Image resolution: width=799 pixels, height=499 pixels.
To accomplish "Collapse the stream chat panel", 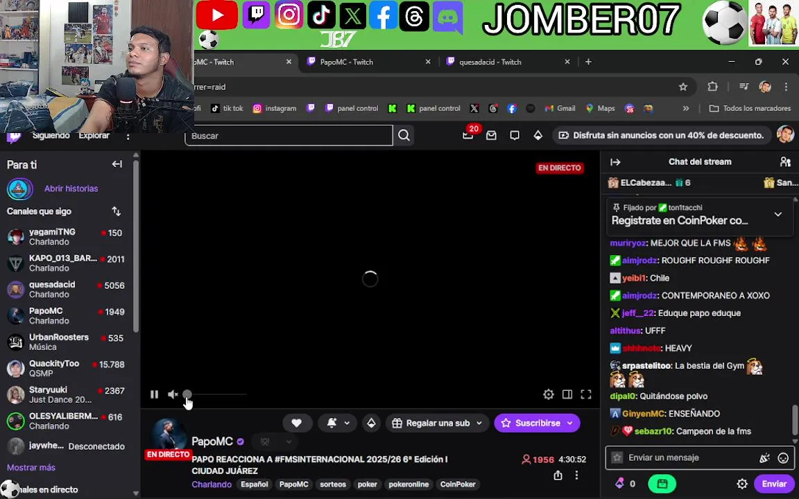I will tap(616, 162).
